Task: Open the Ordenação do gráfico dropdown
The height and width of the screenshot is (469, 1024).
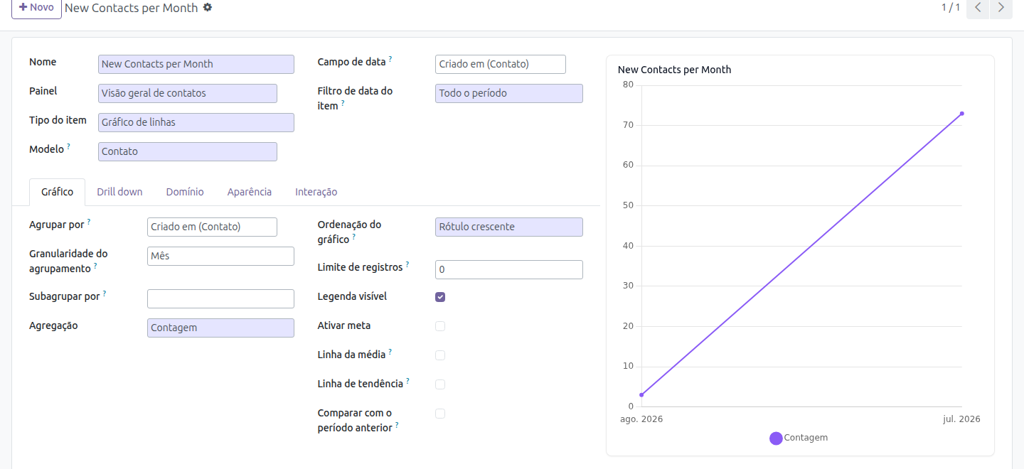Action: (x=509, y=227)
